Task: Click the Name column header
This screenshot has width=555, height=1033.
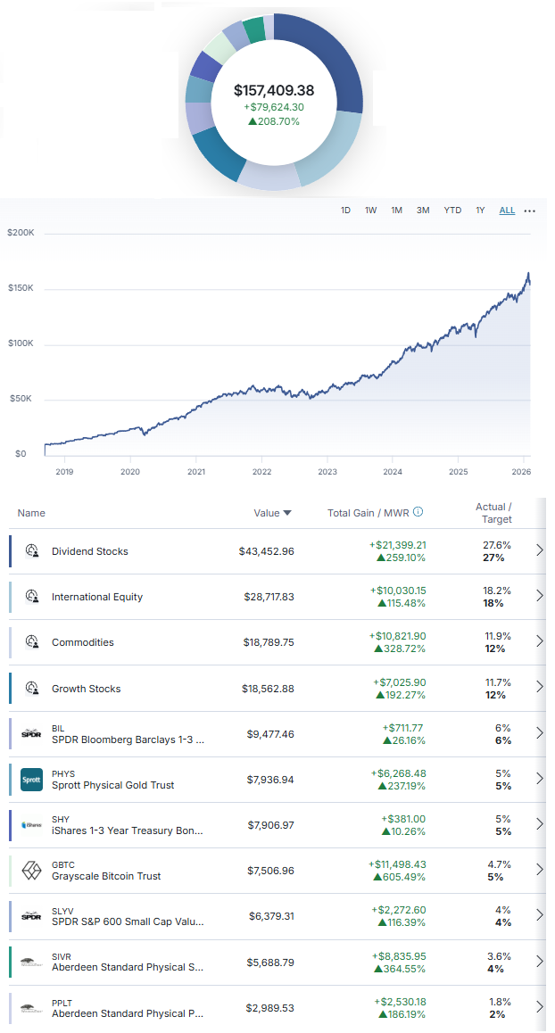Action: [x=31, y=513]
